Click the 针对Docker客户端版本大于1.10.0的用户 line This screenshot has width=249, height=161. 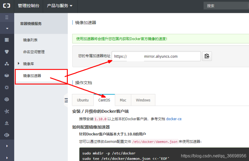coord(112,134)
